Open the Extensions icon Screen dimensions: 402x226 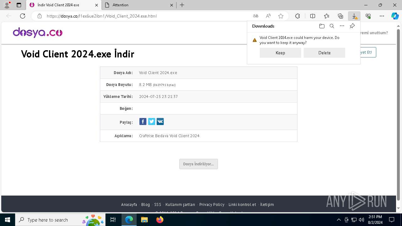297,16
